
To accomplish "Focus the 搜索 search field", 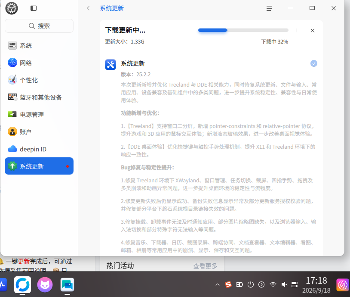I will 39,26.
